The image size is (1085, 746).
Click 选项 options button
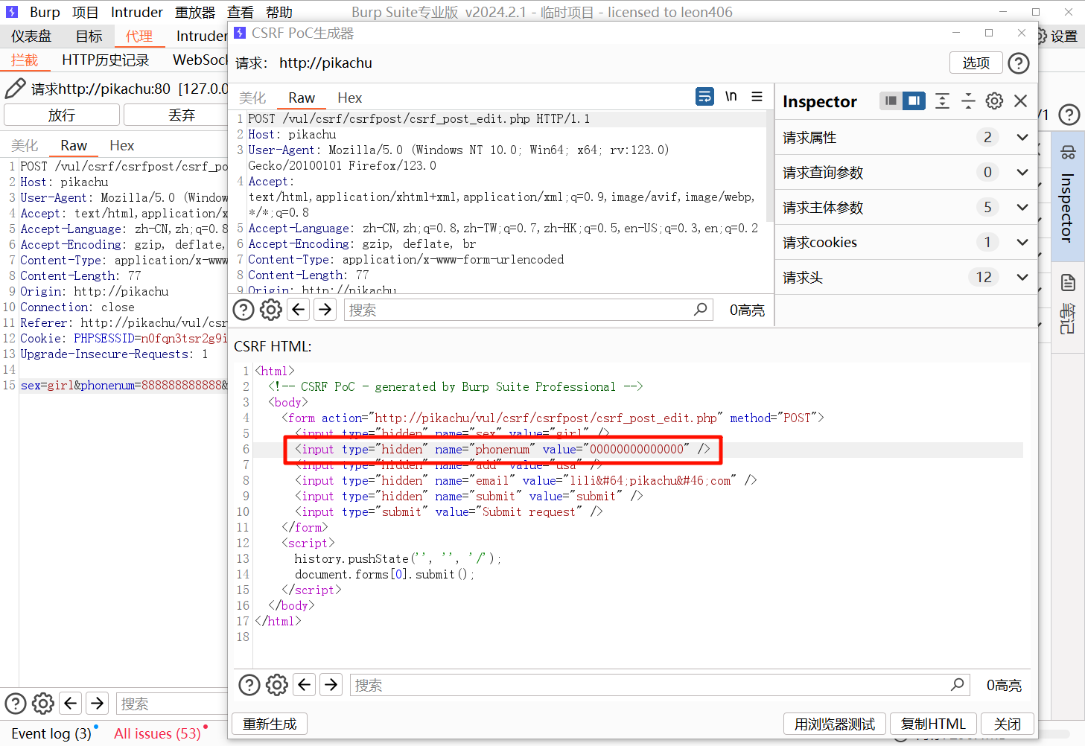976,63
